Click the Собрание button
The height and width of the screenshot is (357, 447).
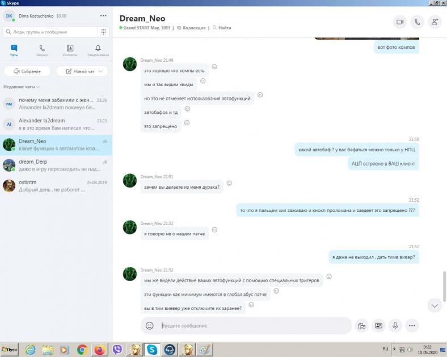pyautogui.click(x=27, y=71)
